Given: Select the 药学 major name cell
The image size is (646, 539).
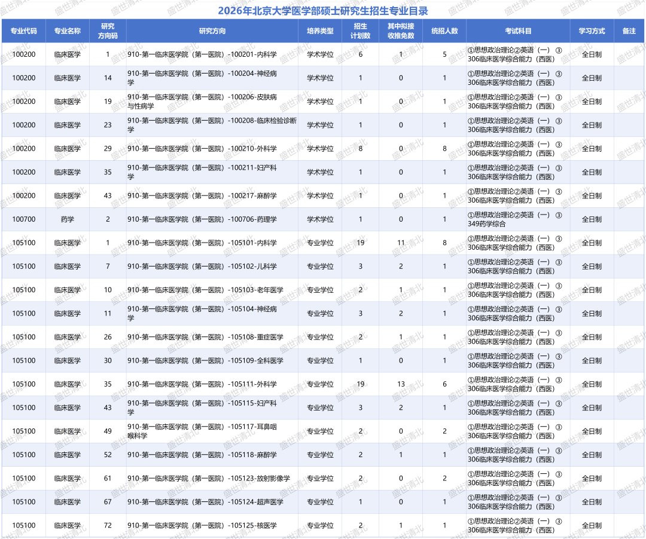Looking at the screenshot, I should [x=68, y=219].
